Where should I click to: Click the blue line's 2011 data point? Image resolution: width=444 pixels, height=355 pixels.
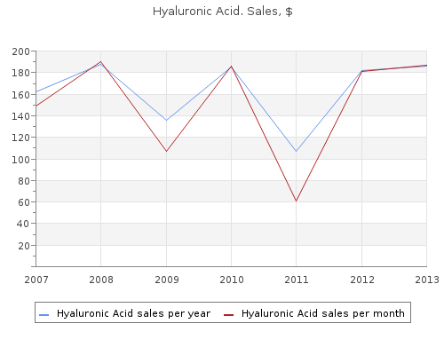[x=297, y=151]
